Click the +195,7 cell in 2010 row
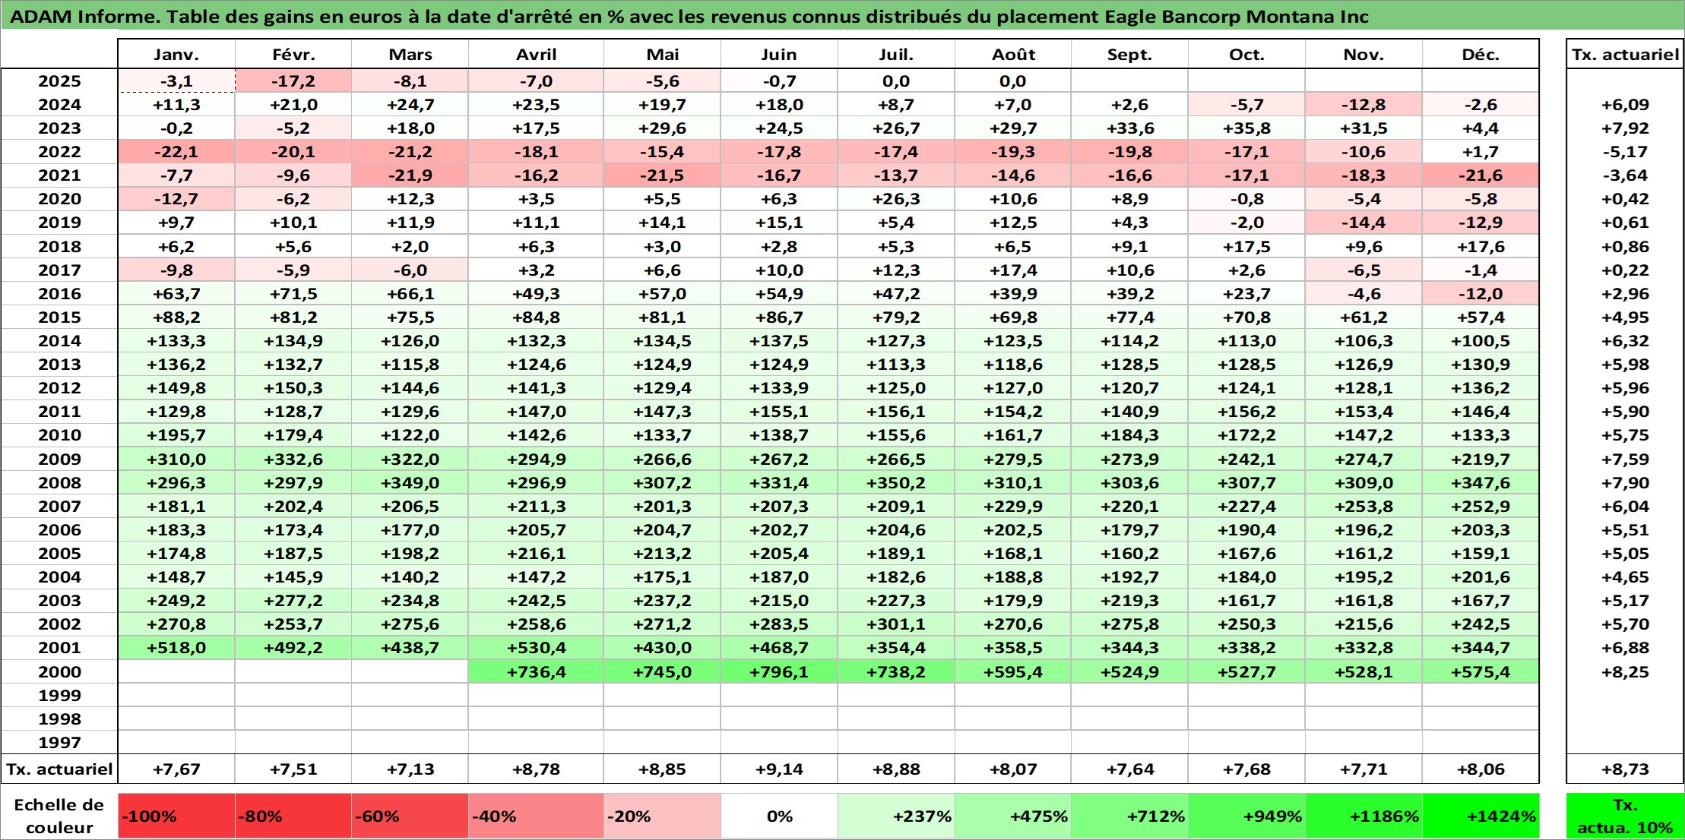Screen dimensions: 1685x840 [x=176, y=435]
